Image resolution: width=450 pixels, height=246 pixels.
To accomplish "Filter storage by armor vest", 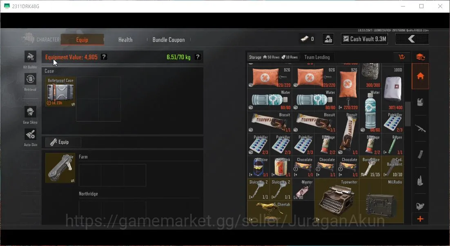I will coord(421,102).
